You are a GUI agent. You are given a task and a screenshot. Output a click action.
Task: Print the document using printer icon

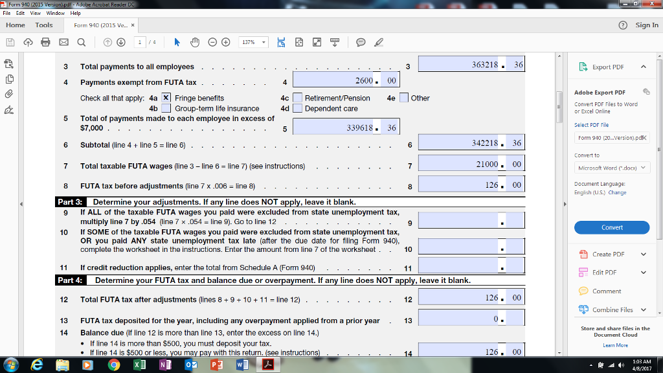point(46,42)
